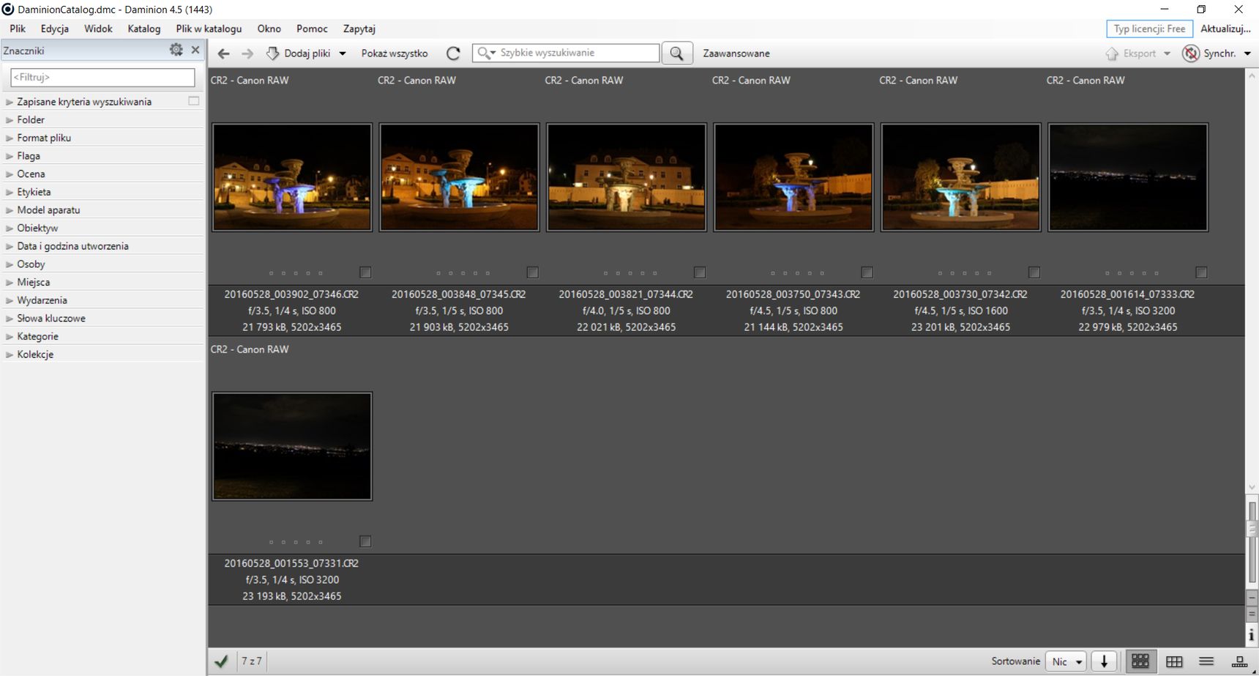Screen dimensions: 1259x676
Task: Open the info panel 'i' icon
Action: coord(1252,634)
